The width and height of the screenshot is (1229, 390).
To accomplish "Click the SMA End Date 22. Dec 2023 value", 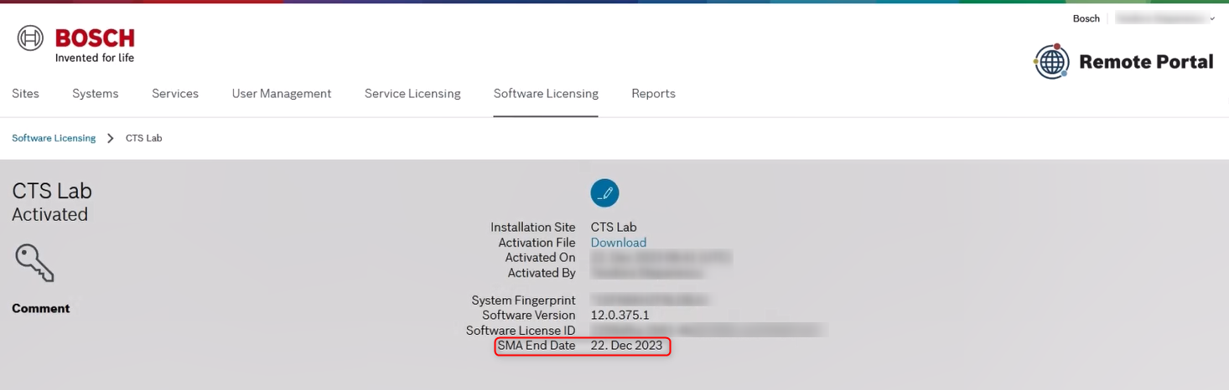I will click(626, 346).
